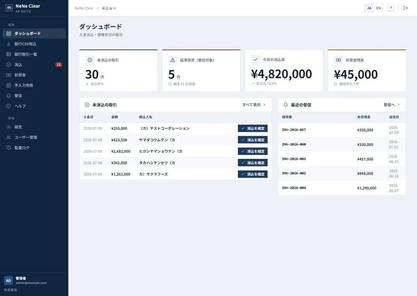Click 免責事項 link at sidebar bottom
Screen dimensions: 417x296
click(x=10, y=290)
